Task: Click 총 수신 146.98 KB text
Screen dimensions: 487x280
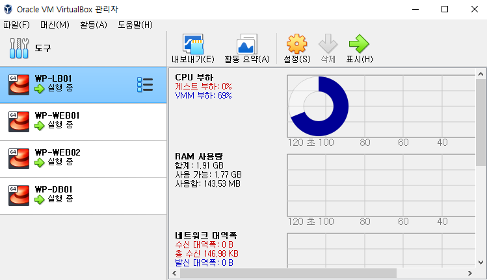Action: pyautogui.click(x=207, y=253)
